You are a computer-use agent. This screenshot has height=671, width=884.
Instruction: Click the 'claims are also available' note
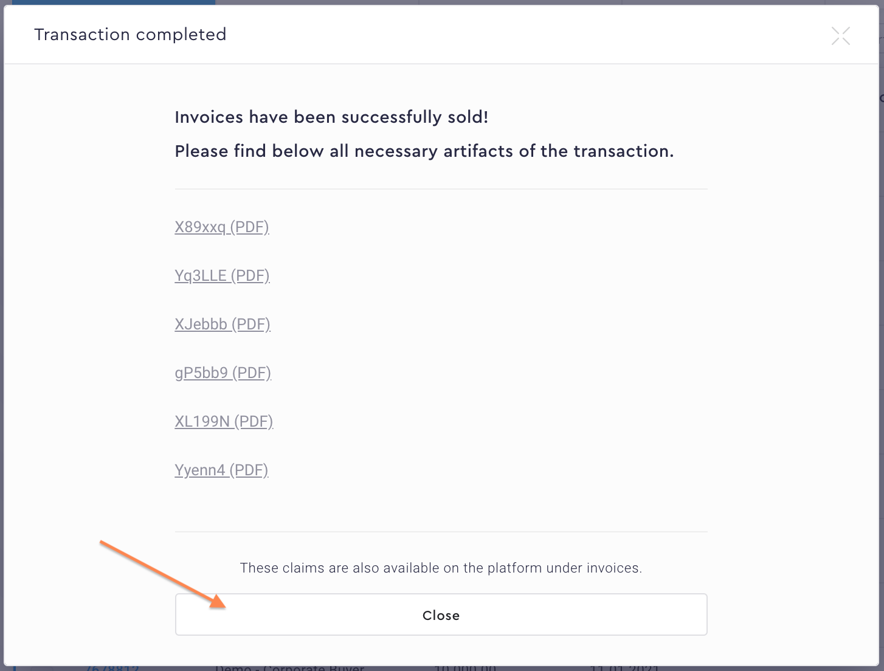coord(441,568)
